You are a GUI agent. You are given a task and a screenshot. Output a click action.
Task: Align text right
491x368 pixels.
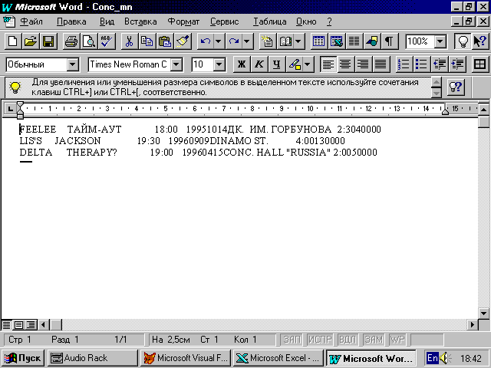[x=363, y=64]
